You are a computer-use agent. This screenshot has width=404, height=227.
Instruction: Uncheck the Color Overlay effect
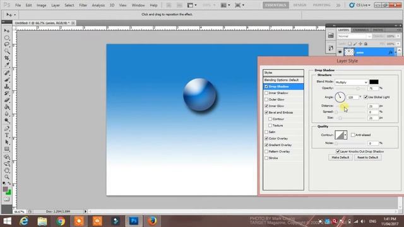[266, 139]
